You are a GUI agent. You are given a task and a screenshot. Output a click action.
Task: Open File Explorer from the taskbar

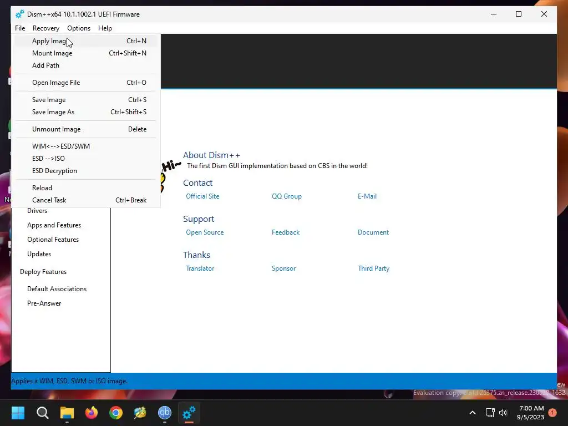67,412
